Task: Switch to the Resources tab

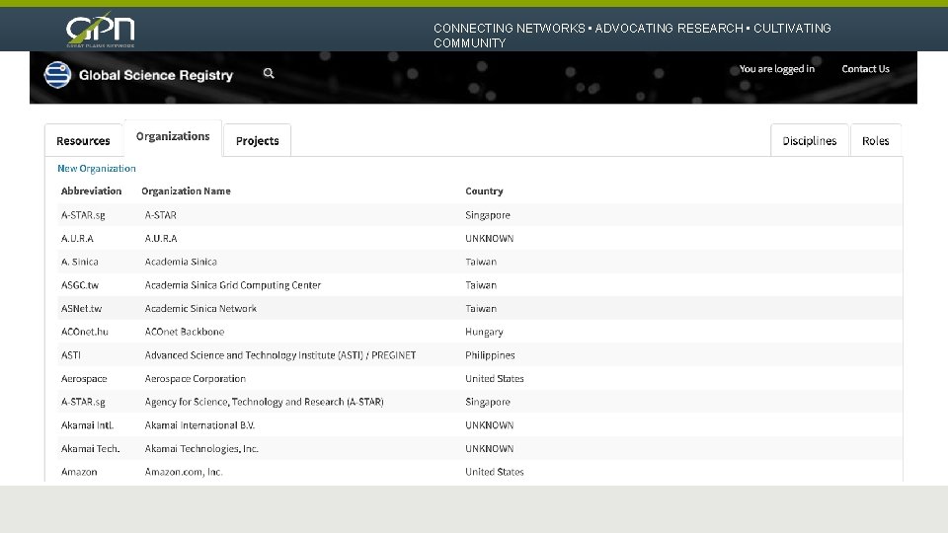Action: [83, 141]
